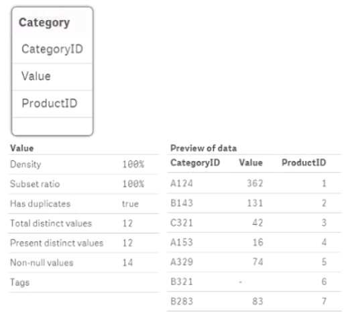Click the Tags row in Value panel
This screenshot has width=348, height=317.
tap(84, 282)
